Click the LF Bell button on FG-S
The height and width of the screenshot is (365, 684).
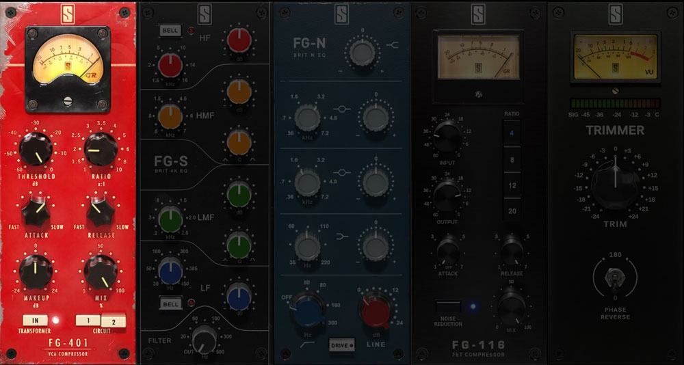pos(169,304)
